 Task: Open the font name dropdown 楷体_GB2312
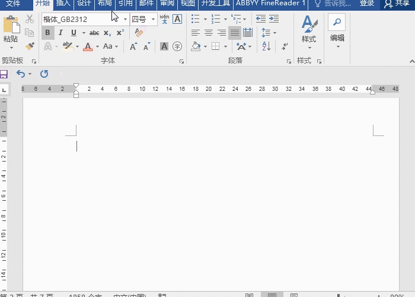pyautogui.click(x=125, y=20)
